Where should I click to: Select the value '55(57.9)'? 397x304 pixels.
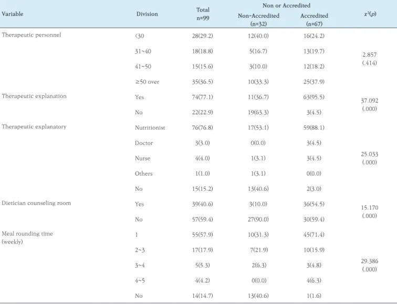203,235
